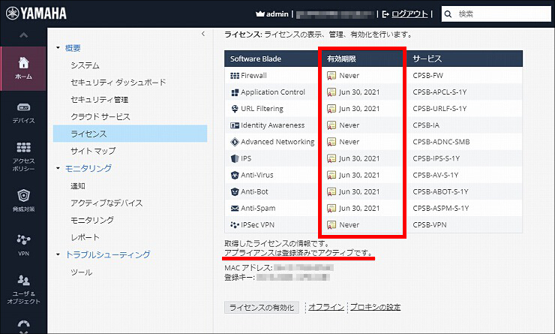This screenshot has height=334, width=555.
Task: Click the 有効期限 column header
Action: 341,59
